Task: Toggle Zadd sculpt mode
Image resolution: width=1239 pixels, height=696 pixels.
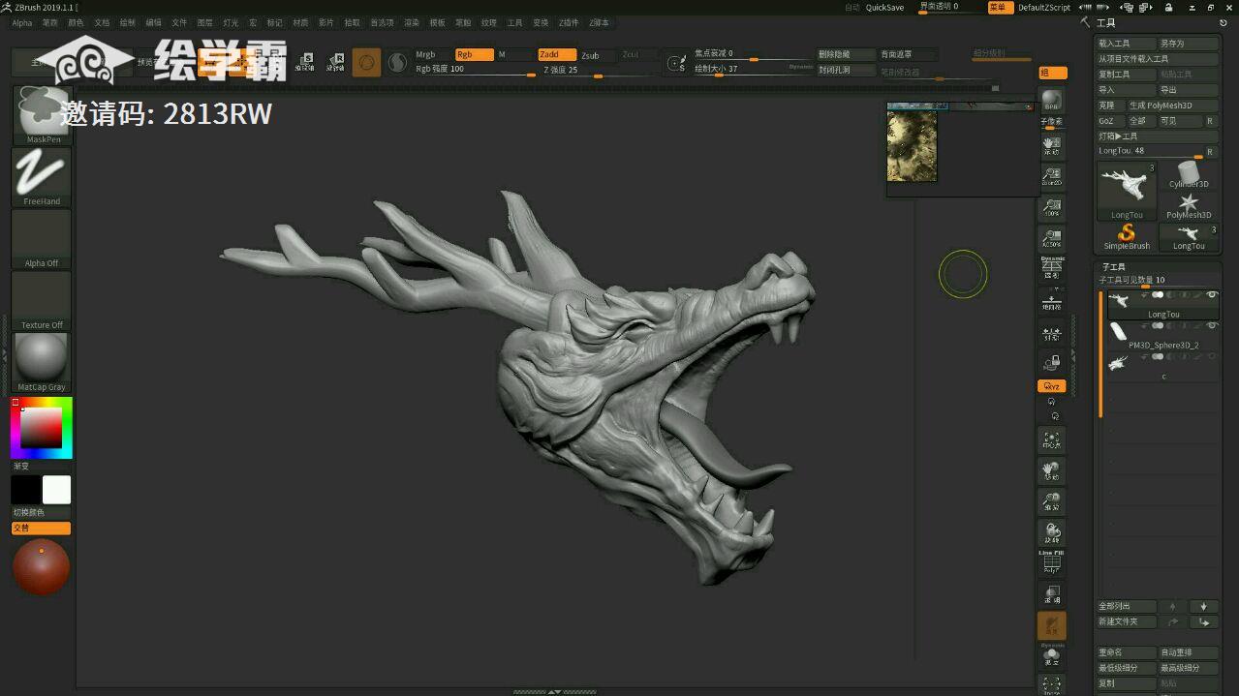Action: click(x=557, y=55)
